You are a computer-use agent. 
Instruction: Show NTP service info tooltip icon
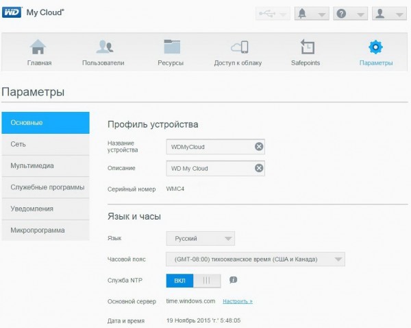click(234, 280)
